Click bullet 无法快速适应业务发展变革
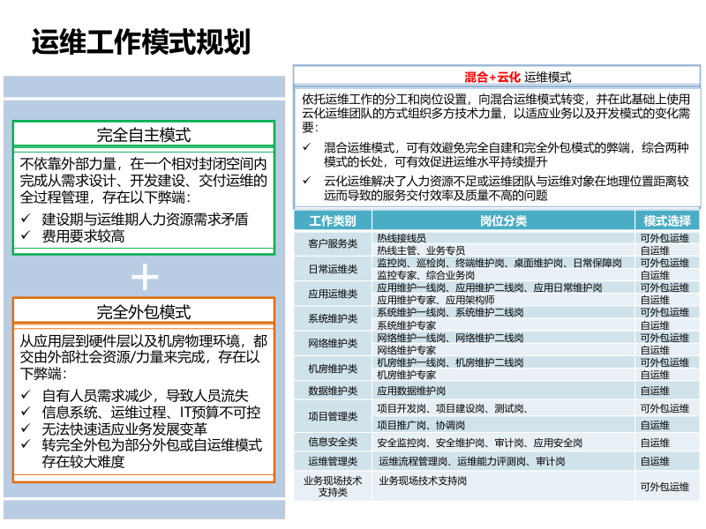 (124, 428)
